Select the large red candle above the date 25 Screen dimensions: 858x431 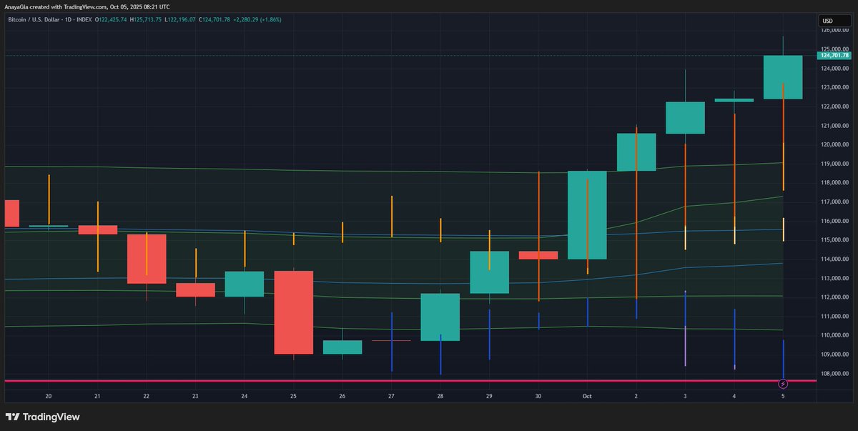pos(292,311)
